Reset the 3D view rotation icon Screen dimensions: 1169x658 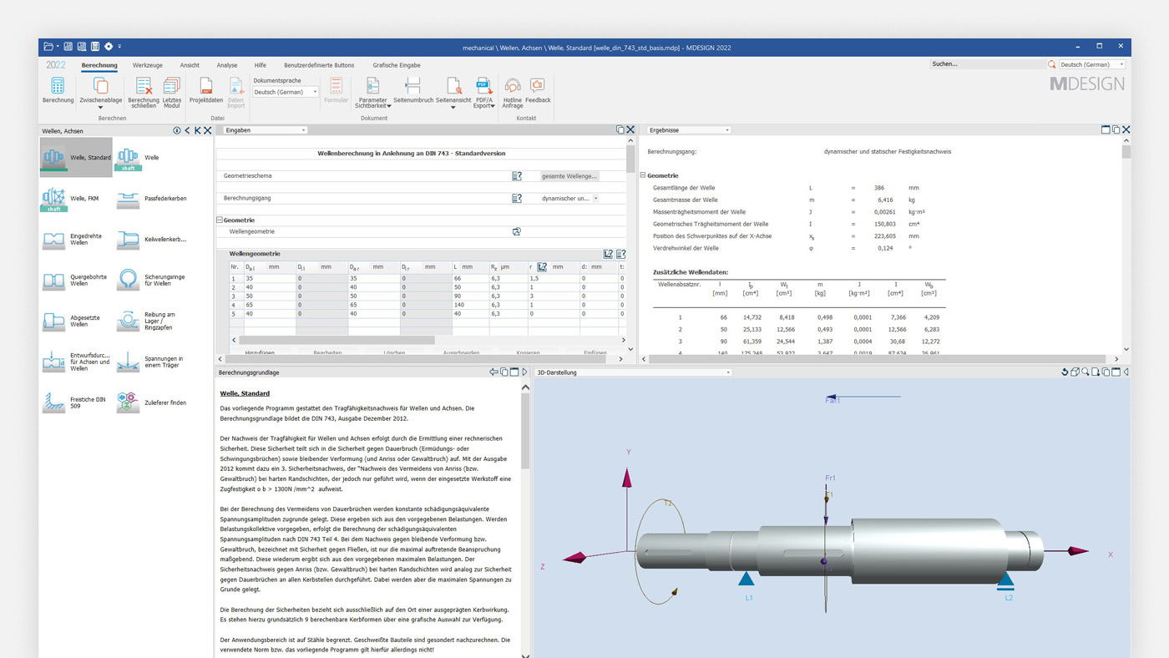point(1065,372)
